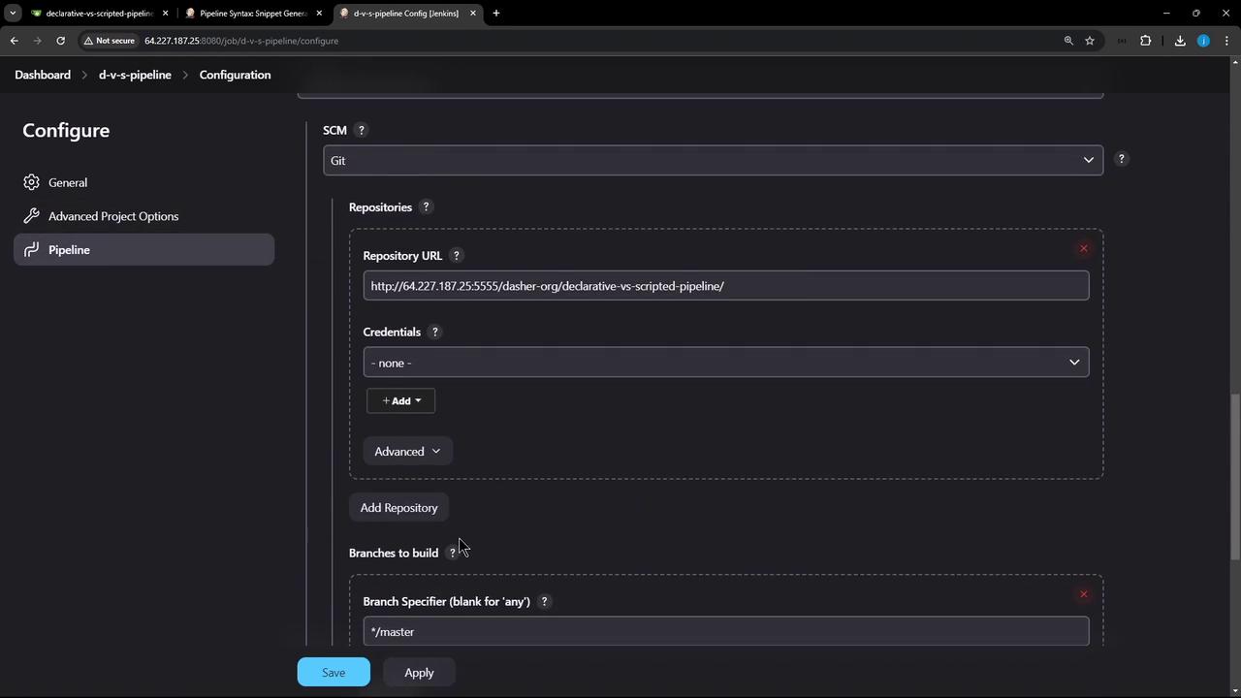Remove the repository with red X
This screenshot has height=698, width=1241.
pyautogui.click(x=1084, y=248)
